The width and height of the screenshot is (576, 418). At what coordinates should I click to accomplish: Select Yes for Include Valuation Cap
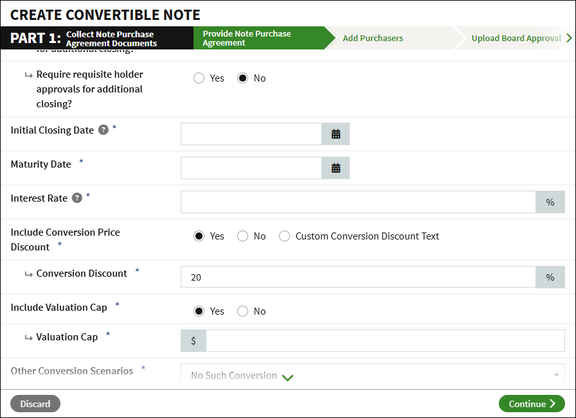click(199, 311)
